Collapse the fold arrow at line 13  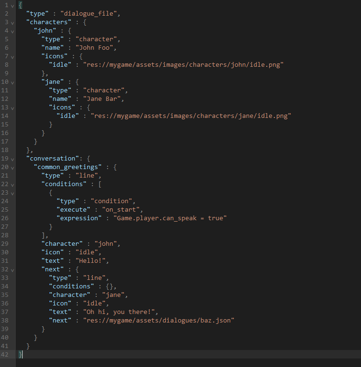click(12, 108)
